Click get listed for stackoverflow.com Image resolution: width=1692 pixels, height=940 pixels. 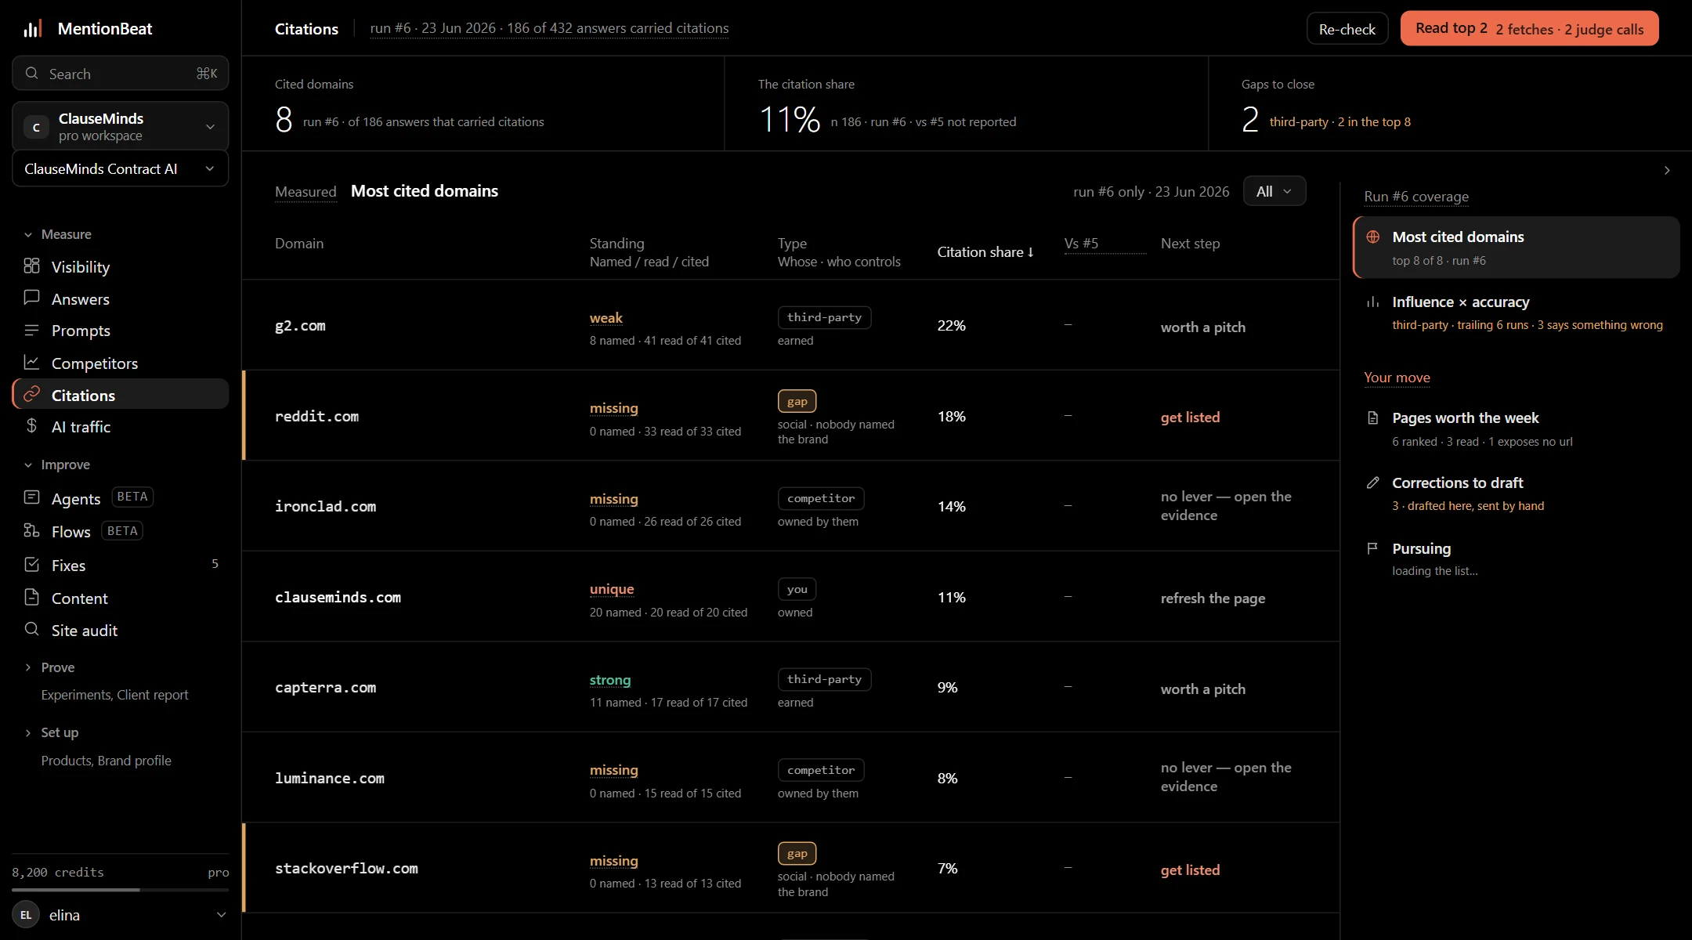pyautogui.click(x=1190, y=869)
